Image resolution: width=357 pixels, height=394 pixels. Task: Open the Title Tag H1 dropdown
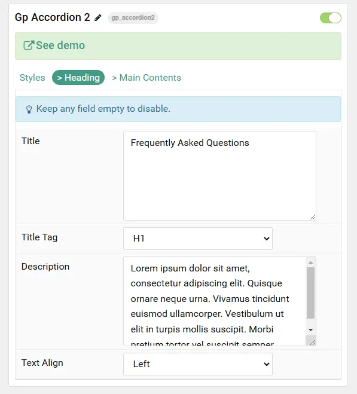click(x=198, y=239)
